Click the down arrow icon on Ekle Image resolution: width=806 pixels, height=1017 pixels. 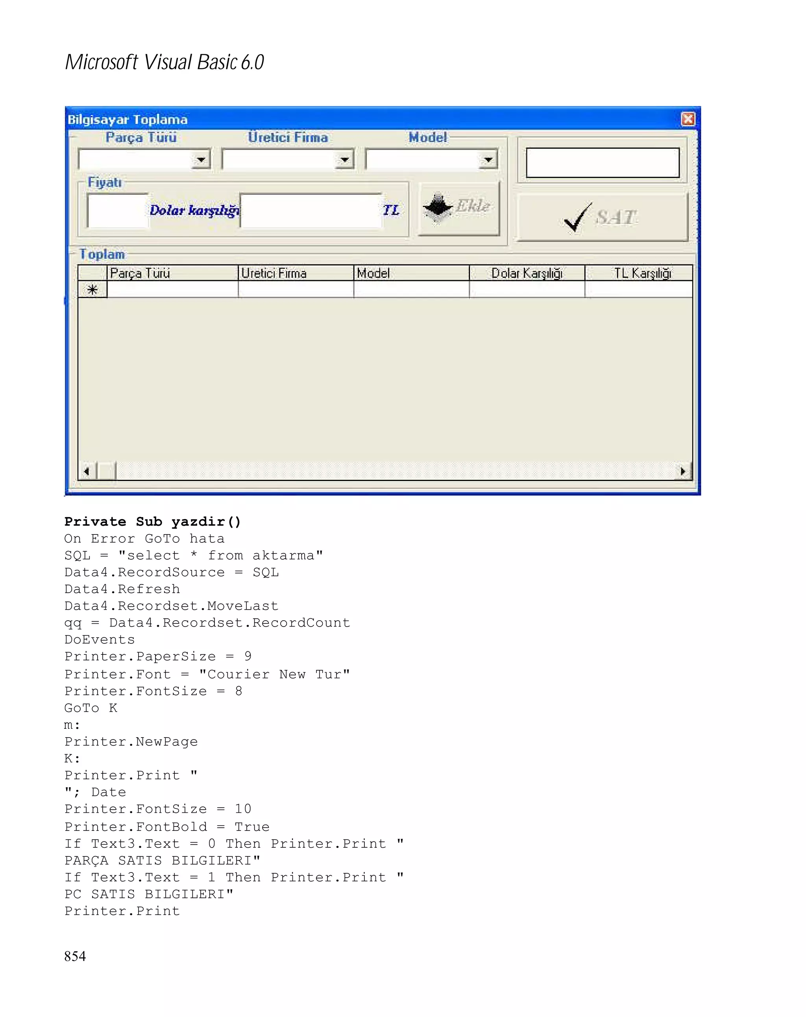coord(438,207)
